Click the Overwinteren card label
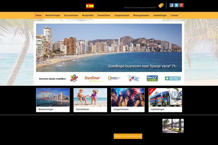Viewport: 218px width, 145px height. click(82, 109)
